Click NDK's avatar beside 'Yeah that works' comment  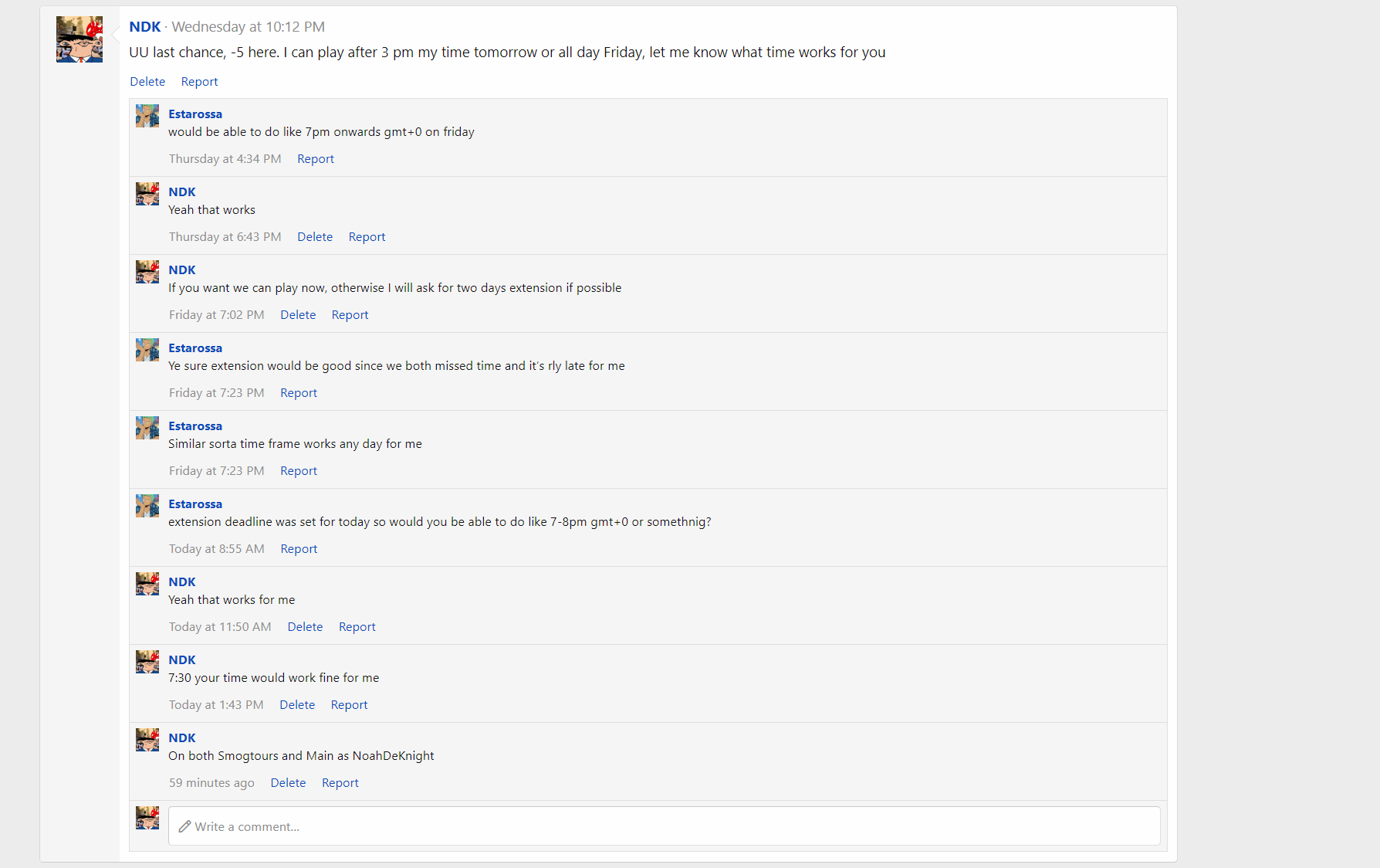point(147,194)
